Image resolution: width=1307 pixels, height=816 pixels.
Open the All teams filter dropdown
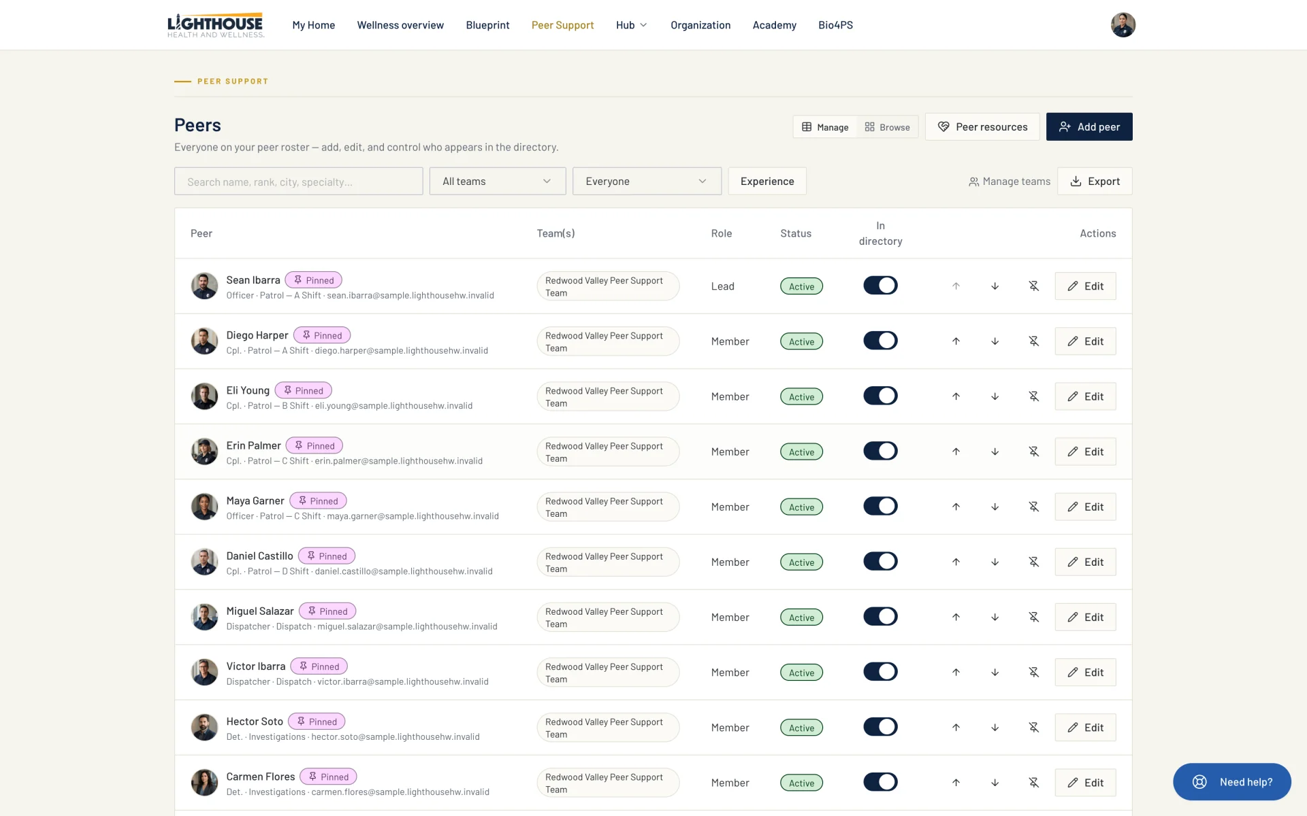tap(498, 182)
